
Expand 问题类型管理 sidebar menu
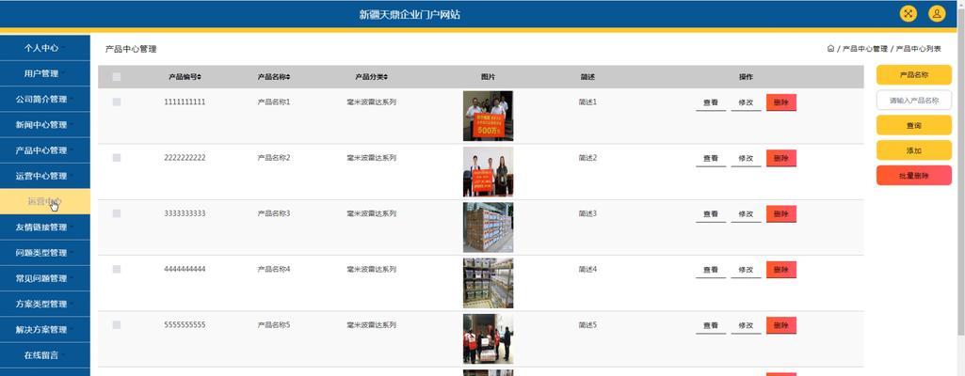[x=45, y=253]
